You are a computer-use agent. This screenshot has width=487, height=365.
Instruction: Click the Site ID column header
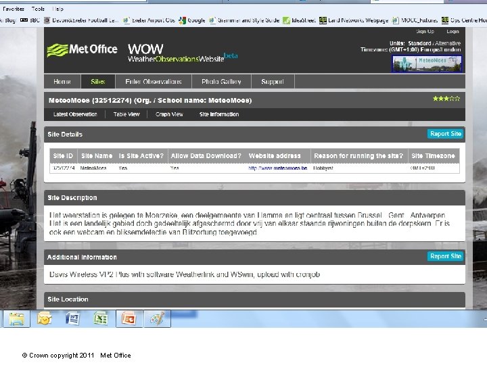pyautogui.click(x=63, y=156)
